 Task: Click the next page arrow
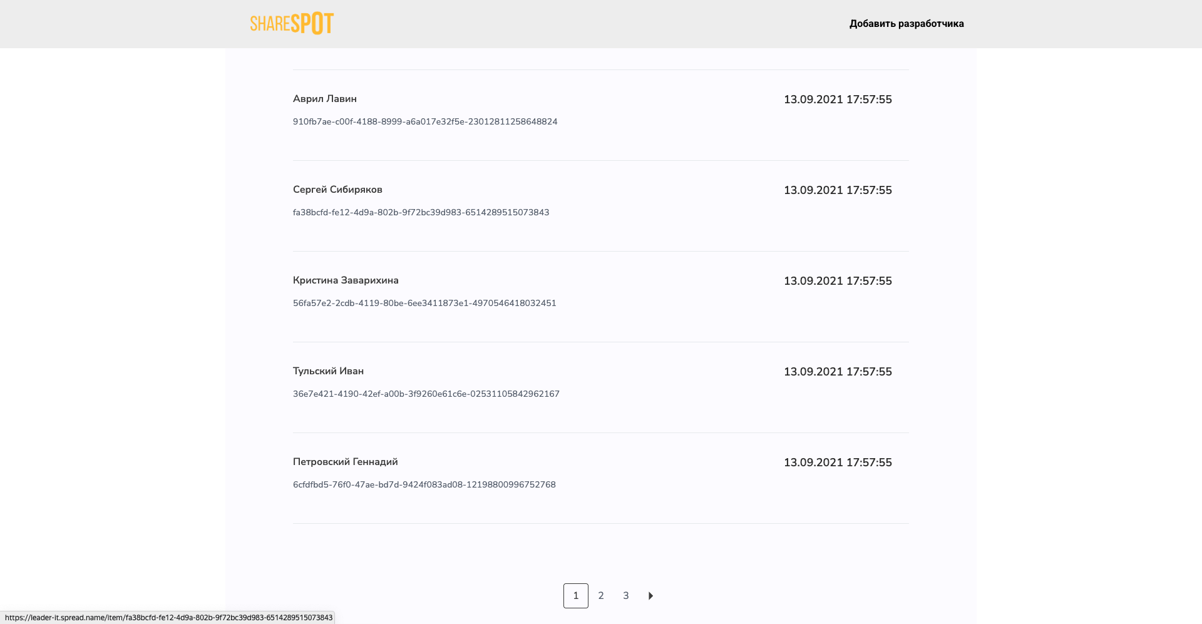click(650, 596)
